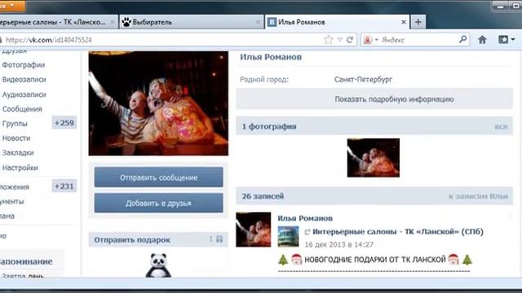
Task: Open Интерьерные салоны ТК «Ланской» repost link
Action: coord(398,231)
